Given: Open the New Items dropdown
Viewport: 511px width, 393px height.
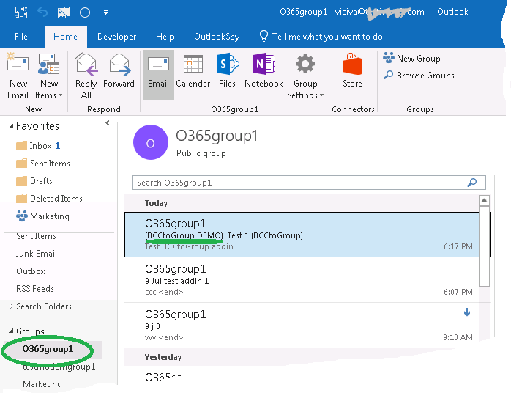Looking at the screenshot, I should pyautogui.click(x=48, y=76).
